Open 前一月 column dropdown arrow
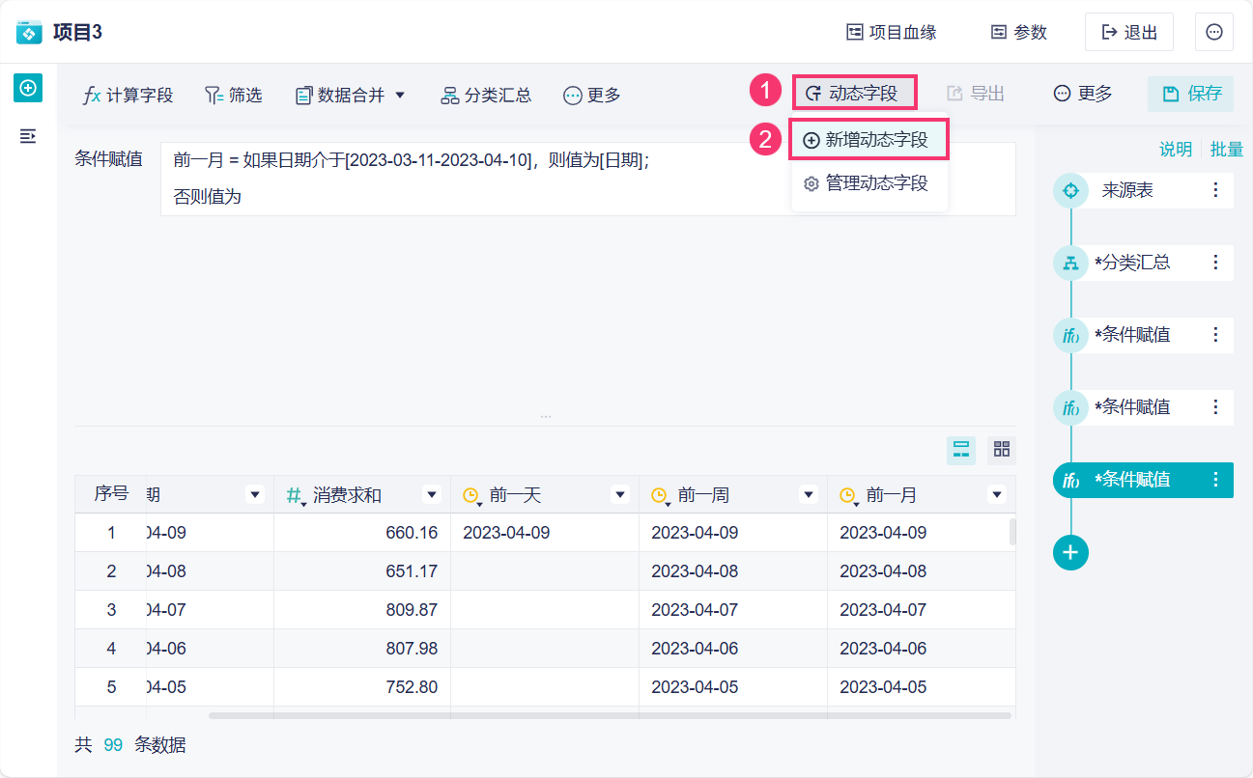This screenshot has height=778, width=1253. point(996,495)
